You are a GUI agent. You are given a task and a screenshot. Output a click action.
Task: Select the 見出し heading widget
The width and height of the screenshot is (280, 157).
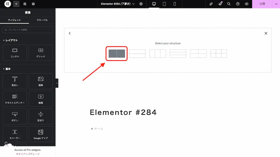pyautogui.click(x=15, y=81)
